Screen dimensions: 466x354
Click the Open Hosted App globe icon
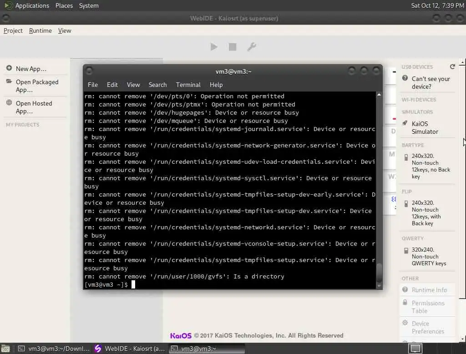pos(9,102)
